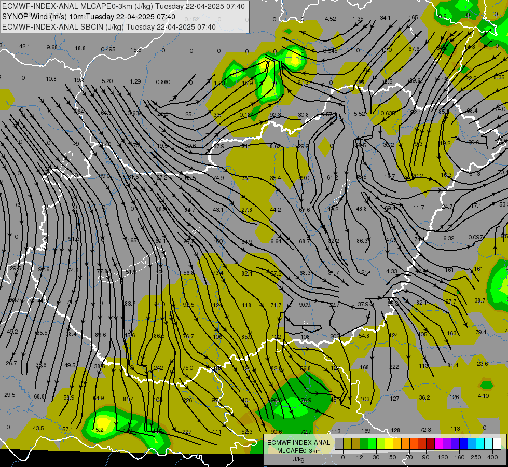The height and width of the screenshot is (467, 508).
Task: Click the pure blue swatch after the 160 tick
Action: (464, 444)
